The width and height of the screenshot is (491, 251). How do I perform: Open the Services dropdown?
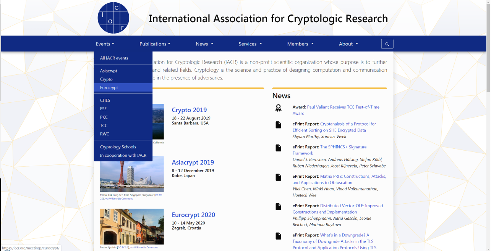pyautogui.click(x=250, y=43)
